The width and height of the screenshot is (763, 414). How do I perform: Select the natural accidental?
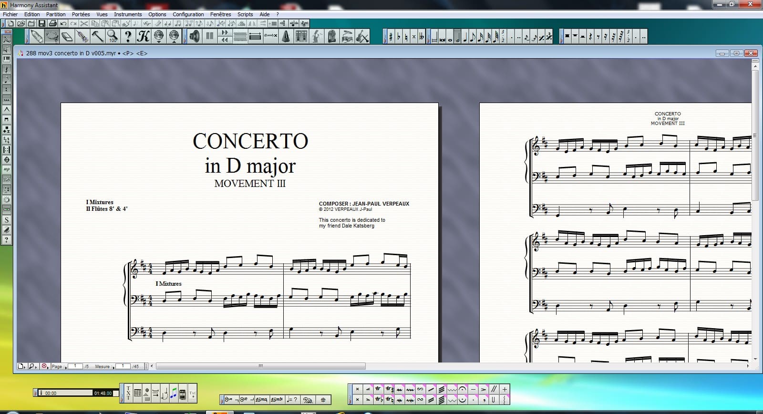(x=406, y=37)
